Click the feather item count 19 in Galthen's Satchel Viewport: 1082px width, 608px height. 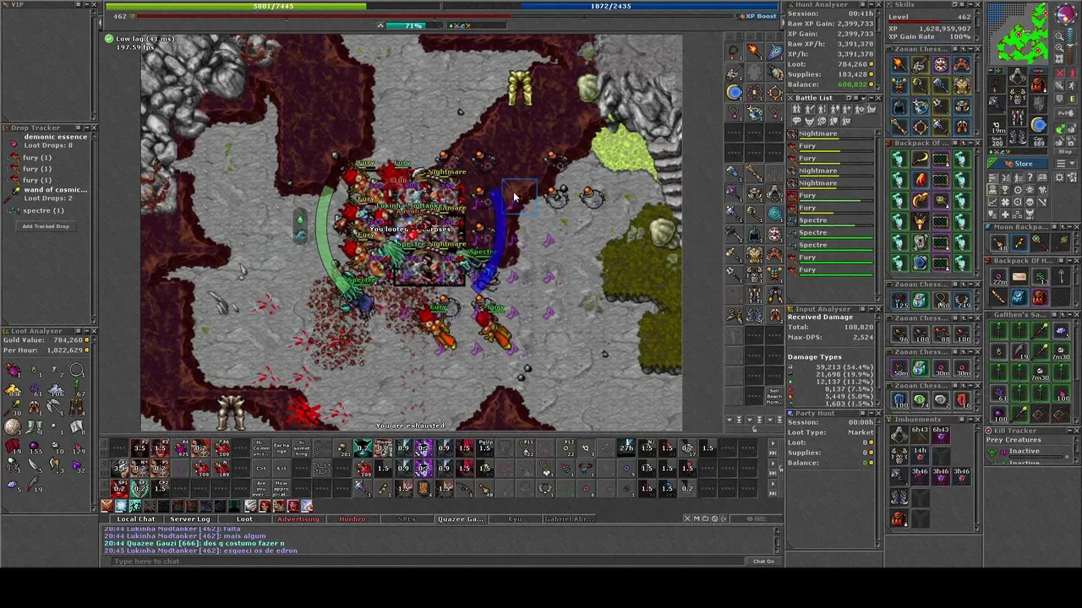coord(1020,350)
